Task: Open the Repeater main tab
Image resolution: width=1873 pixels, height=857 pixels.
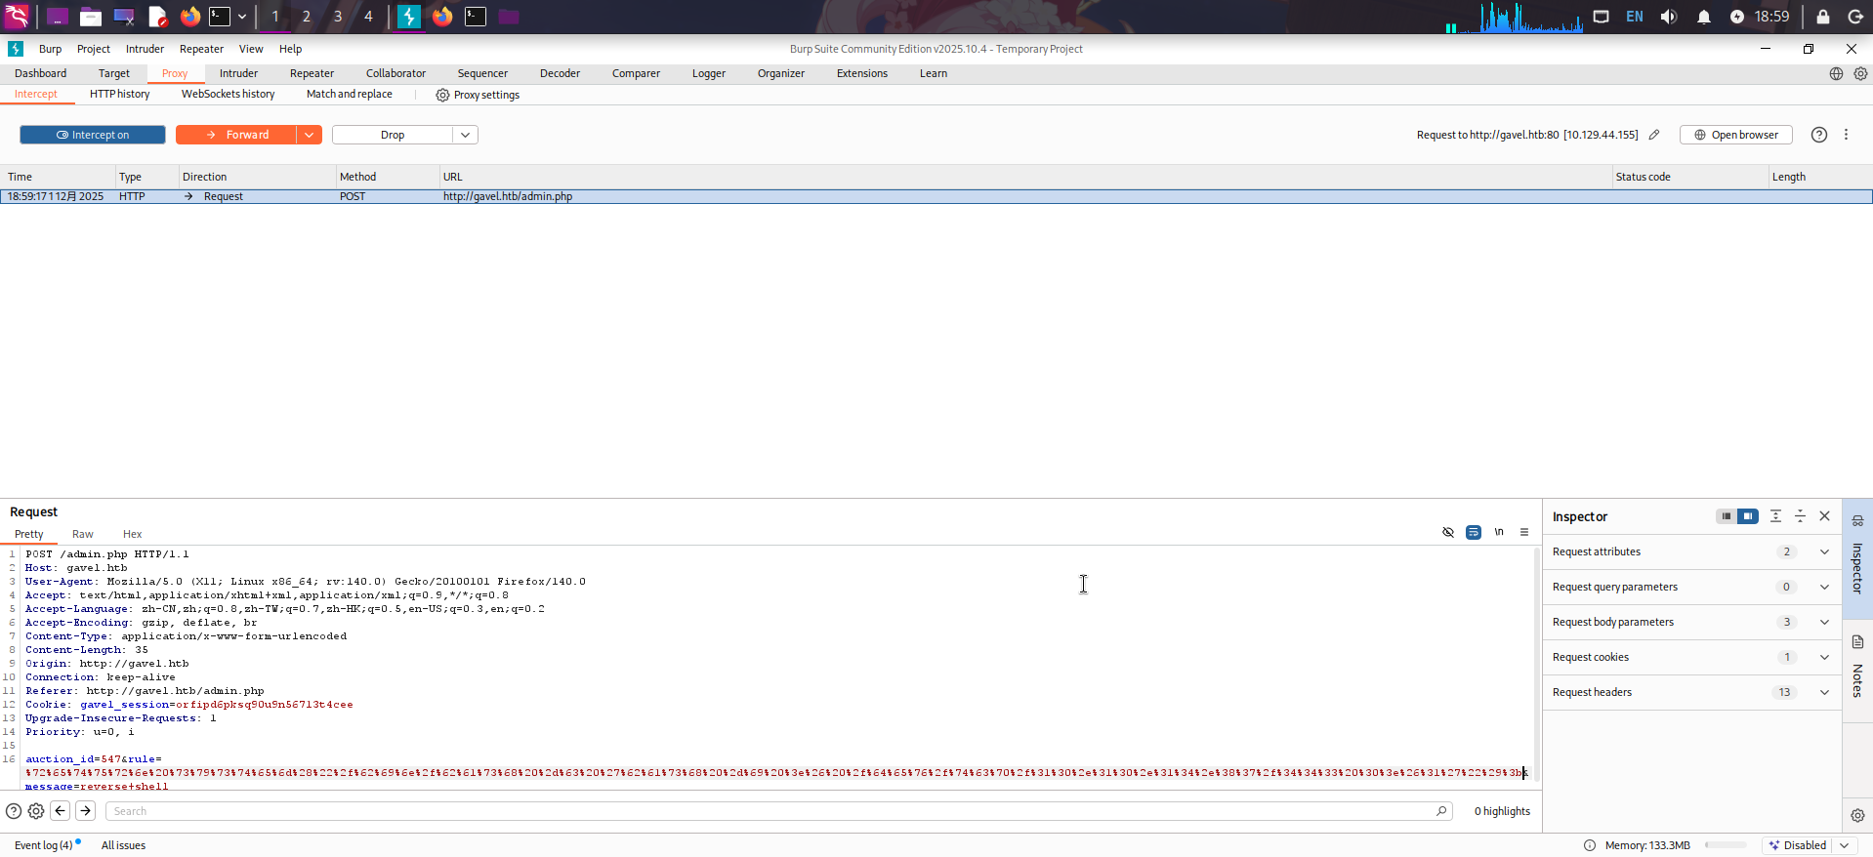Action: [x=312, y=74]
